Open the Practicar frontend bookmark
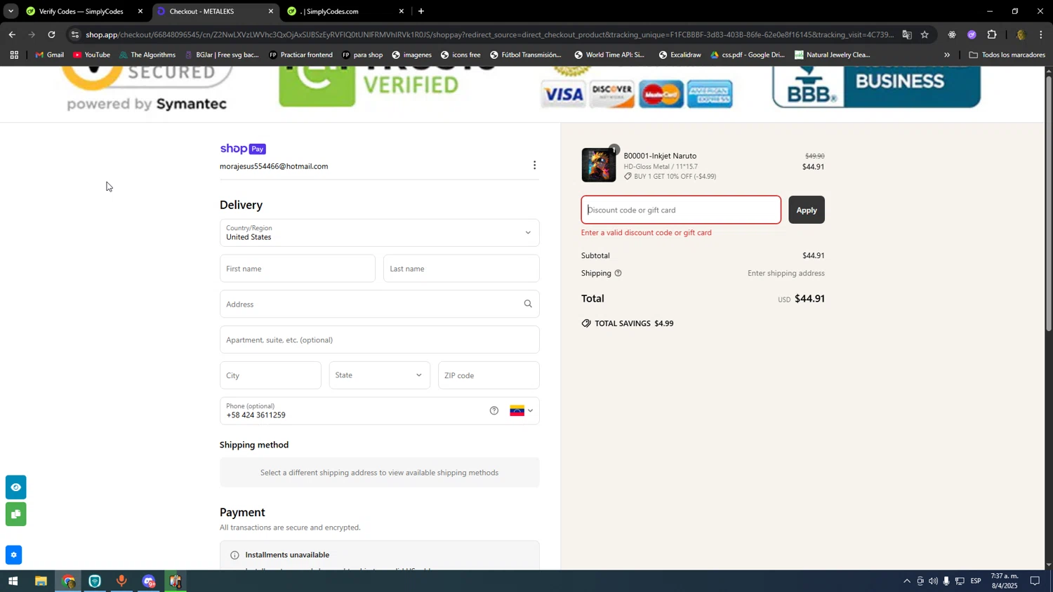Viewport: 1053px width, 592px height. point(300,55)
